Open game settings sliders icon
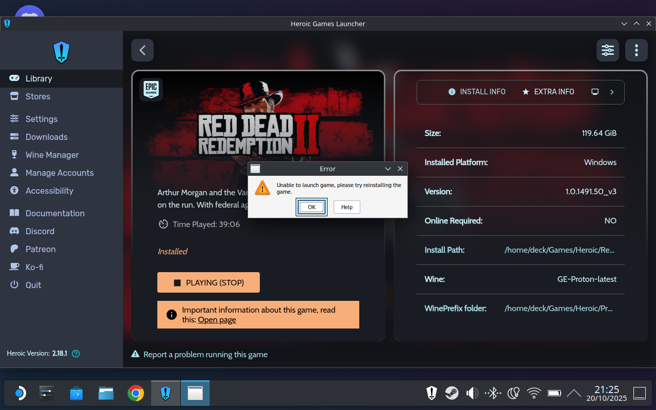This screenshot has height=410, width=656. coord(608,50)
